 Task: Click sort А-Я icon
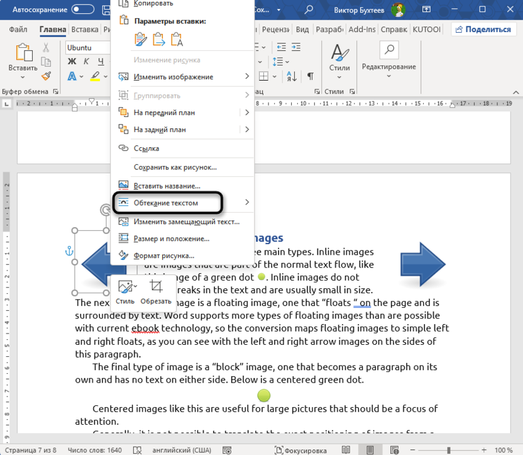pyautogui.click(x=292, y=76)
